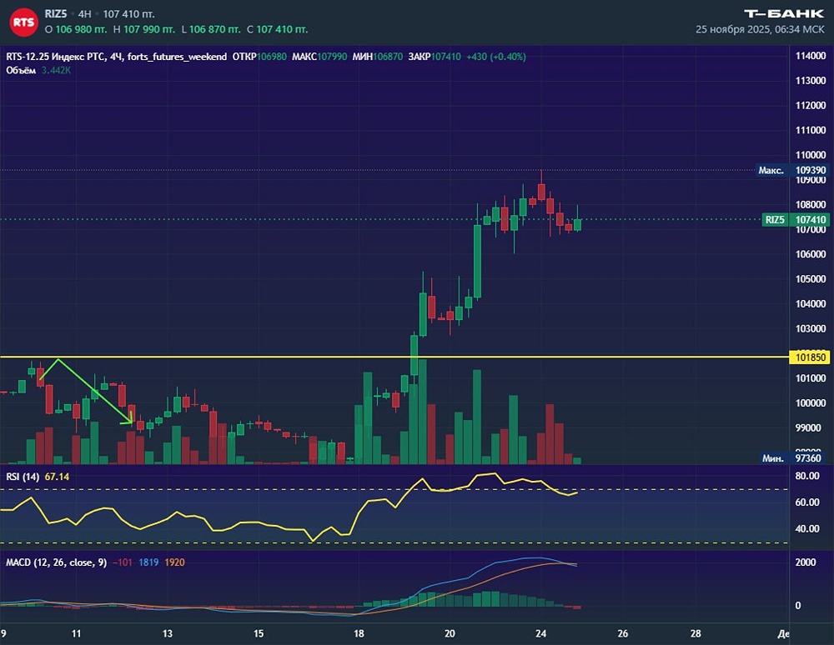Click the close value C 107 410 пт.
Screen dimensions: 834x645
(277, 30)
